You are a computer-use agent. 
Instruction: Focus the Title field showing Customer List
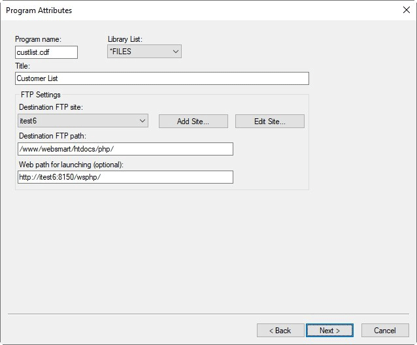(x=161, y=78)
